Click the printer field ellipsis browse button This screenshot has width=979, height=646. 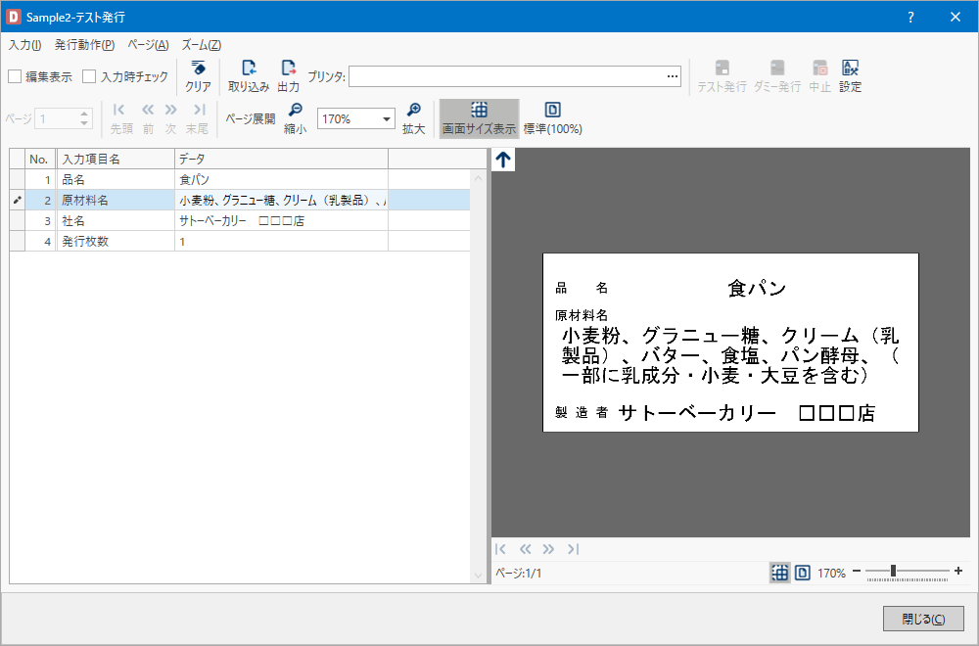(672, 76)
